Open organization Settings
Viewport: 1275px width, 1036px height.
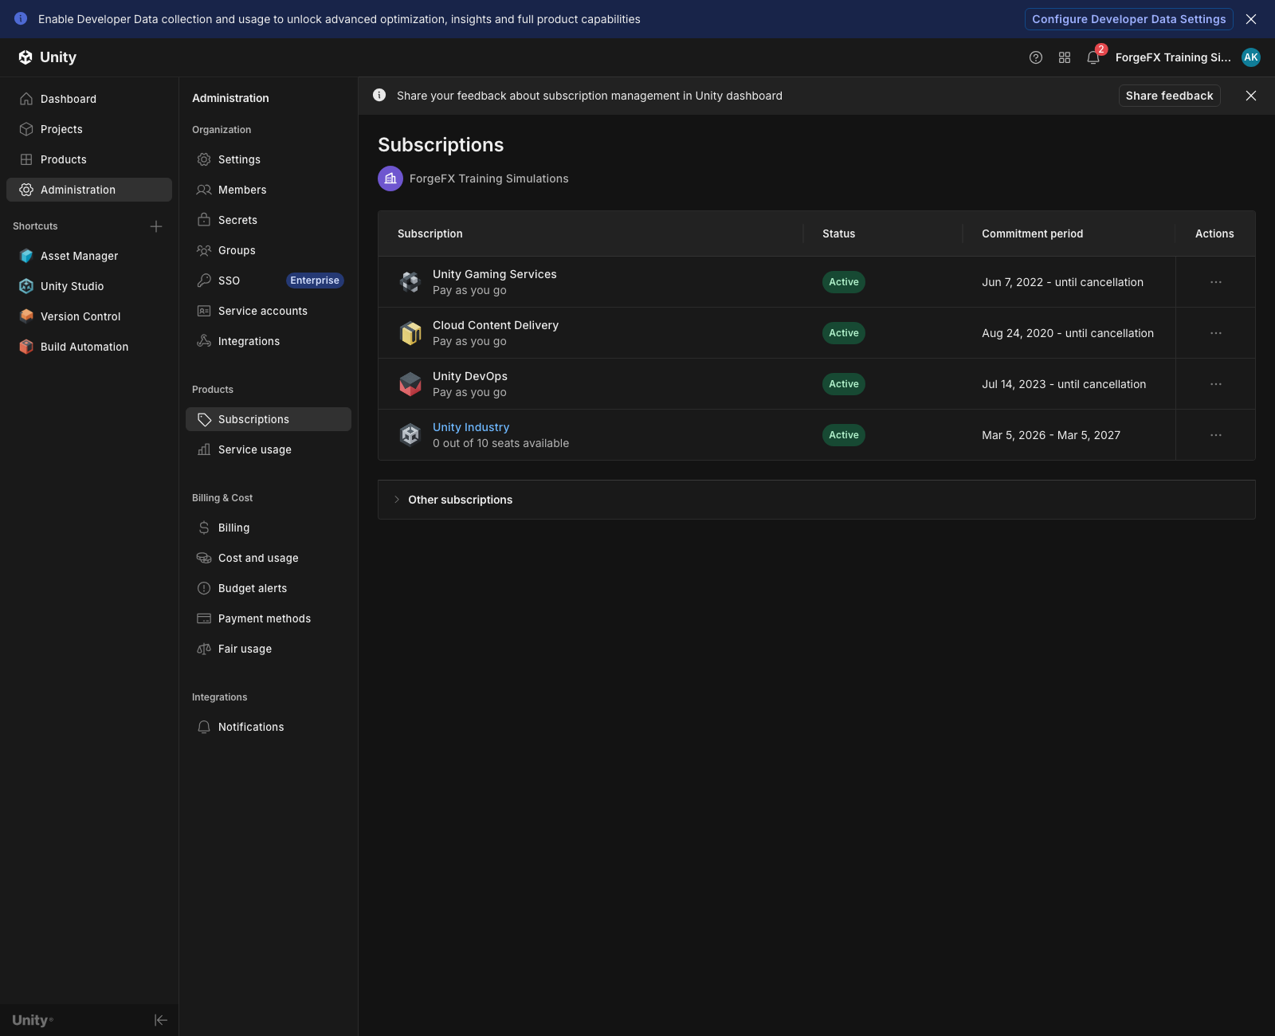(x=269, y=159)
